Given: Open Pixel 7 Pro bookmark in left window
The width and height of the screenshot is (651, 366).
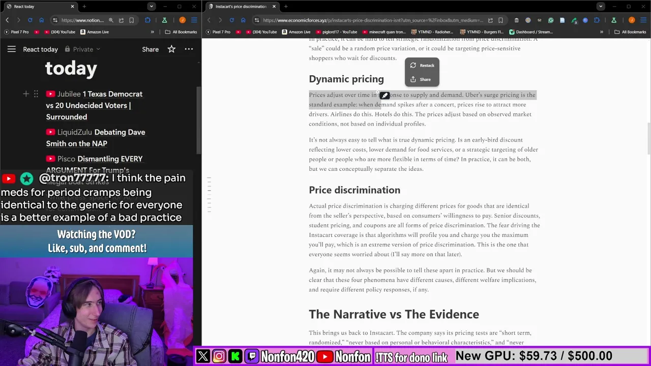Looking at the screenshot, I should pyautogui.click(x=16, y=32).
